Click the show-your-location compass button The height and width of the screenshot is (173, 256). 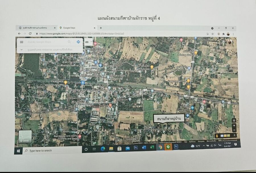pos(234,120)
